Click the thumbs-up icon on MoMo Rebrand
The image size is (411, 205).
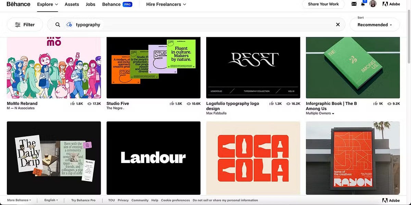coord(72,104)
